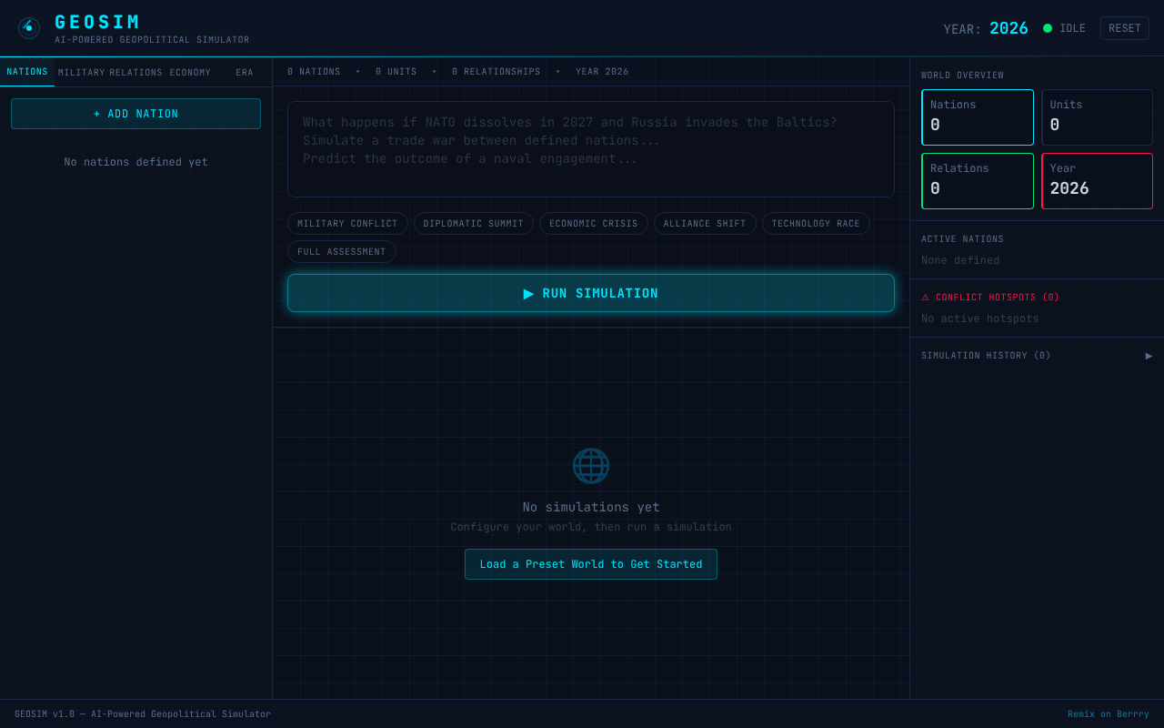Click the + ADD NATION button

click(x=135, y=113)
